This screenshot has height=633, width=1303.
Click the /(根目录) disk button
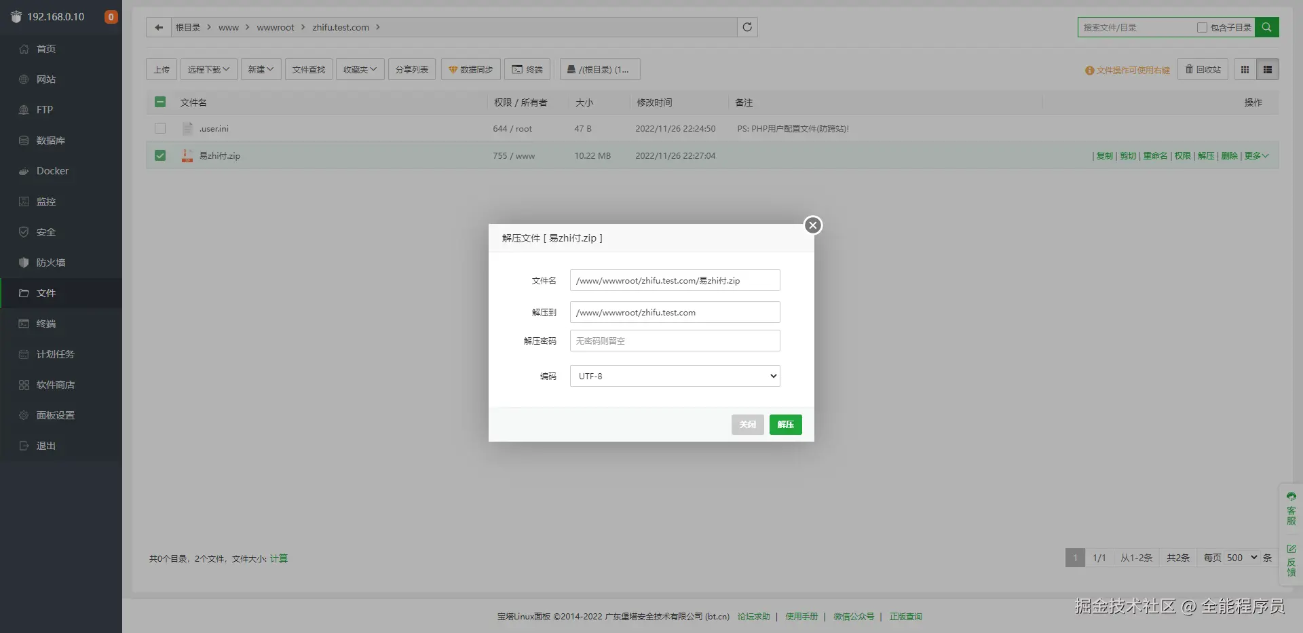point(600,69)
